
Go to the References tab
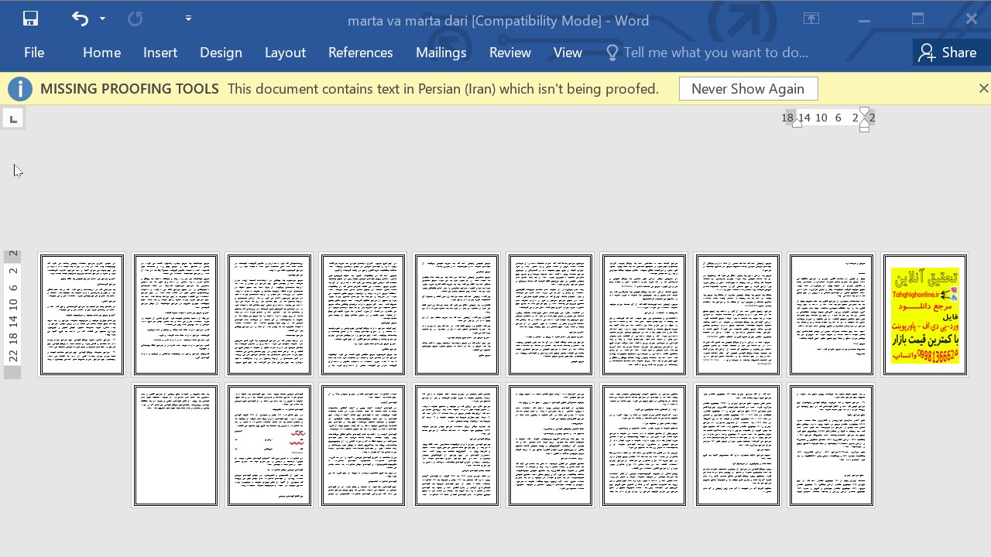[x=360, y=53]
